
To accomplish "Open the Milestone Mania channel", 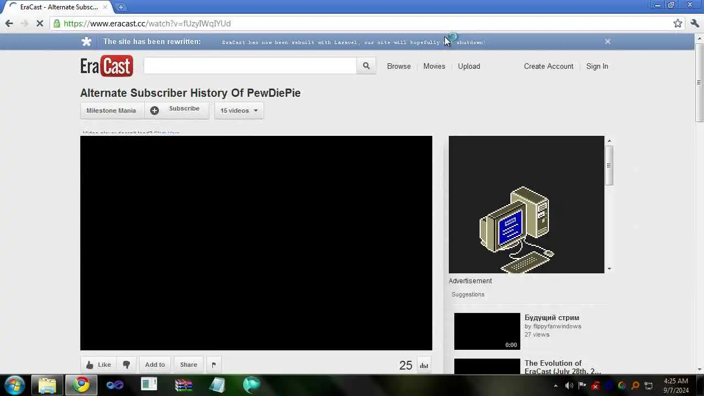I will click(x=111, y=111).
